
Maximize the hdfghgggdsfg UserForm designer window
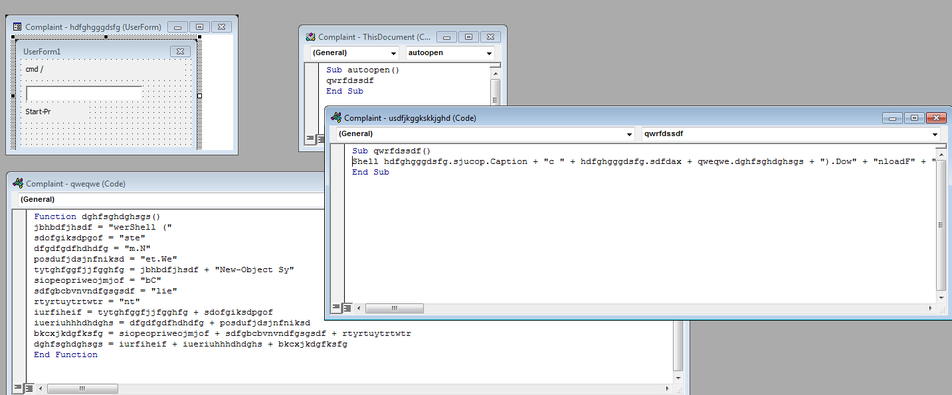pyautogui.click(x=199, y=27)
